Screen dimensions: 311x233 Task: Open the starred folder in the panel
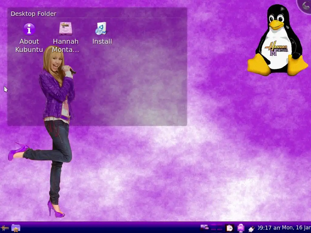pyautogui.click(x=16, y=228)
